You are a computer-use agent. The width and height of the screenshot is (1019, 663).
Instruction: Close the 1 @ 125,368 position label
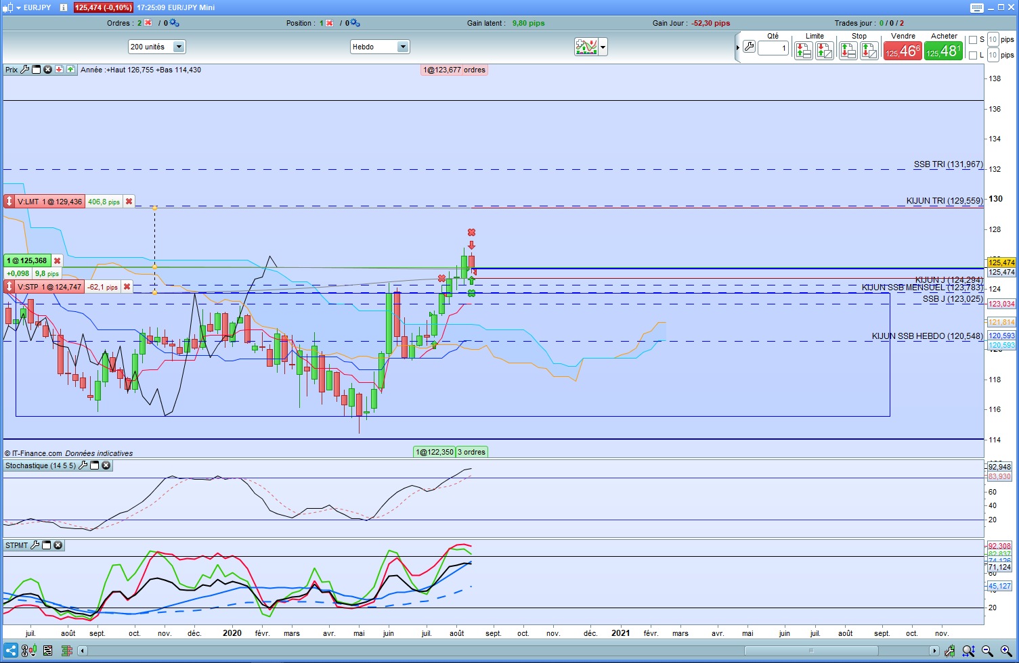pos(57,260)
